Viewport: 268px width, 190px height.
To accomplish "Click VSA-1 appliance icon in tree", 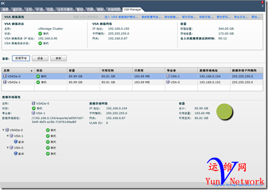I will pyautogui.click(x=11, y=136).
